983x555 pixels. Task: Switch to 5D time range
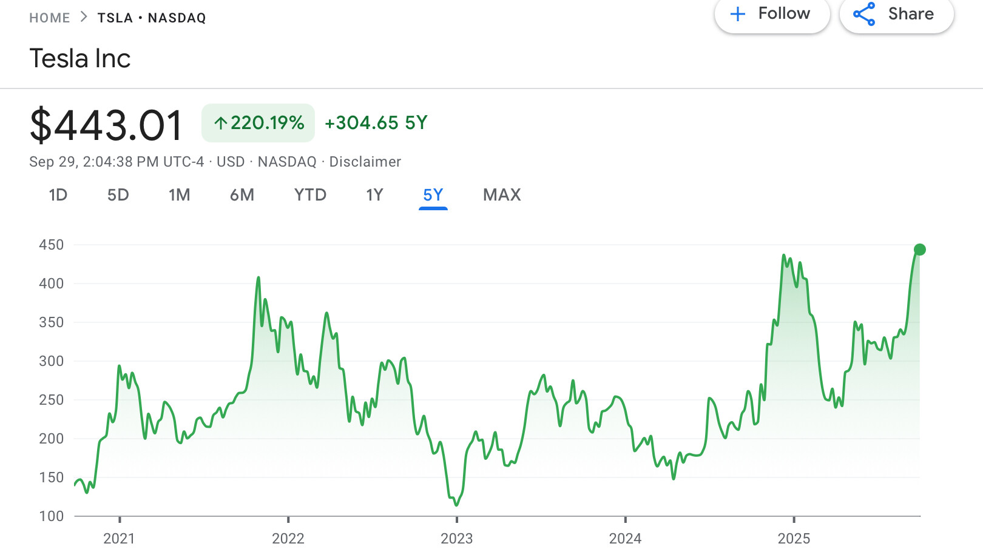118,195
